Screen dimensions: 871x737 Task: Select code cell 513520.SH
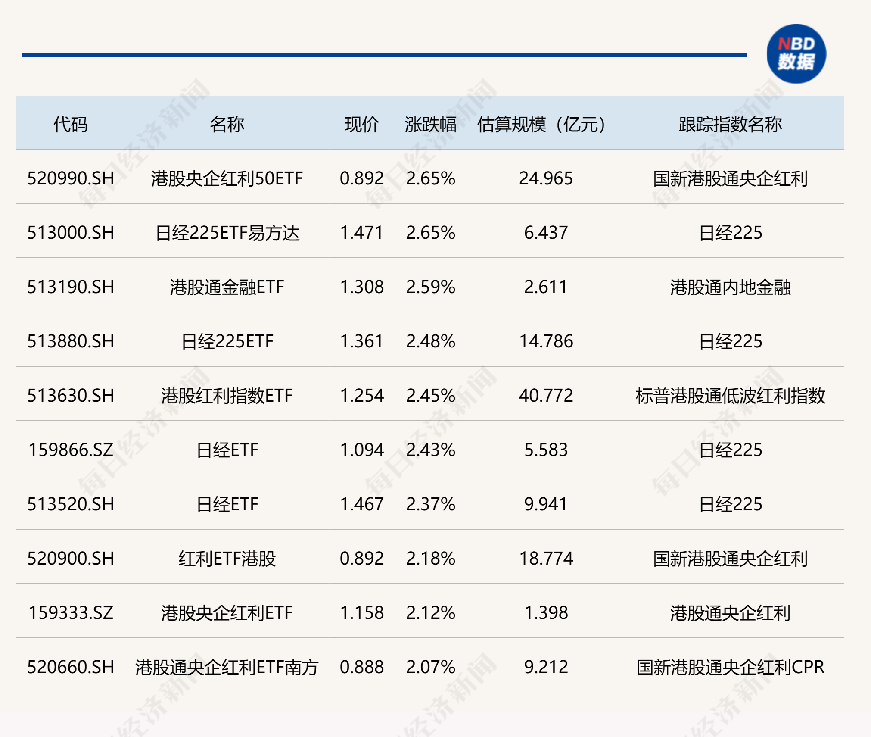pyautogui.click(x=71, y=504)
